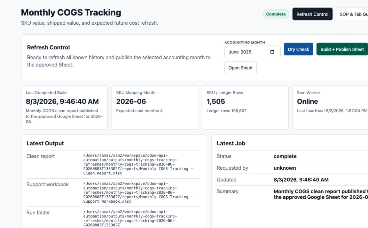Click the Ready to refresh description text
368x228 pixels.
(119, 61)
